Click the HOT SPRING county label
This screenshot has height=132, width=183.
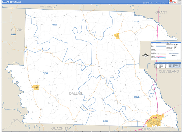pyautogui.click(x=46, y=7)
